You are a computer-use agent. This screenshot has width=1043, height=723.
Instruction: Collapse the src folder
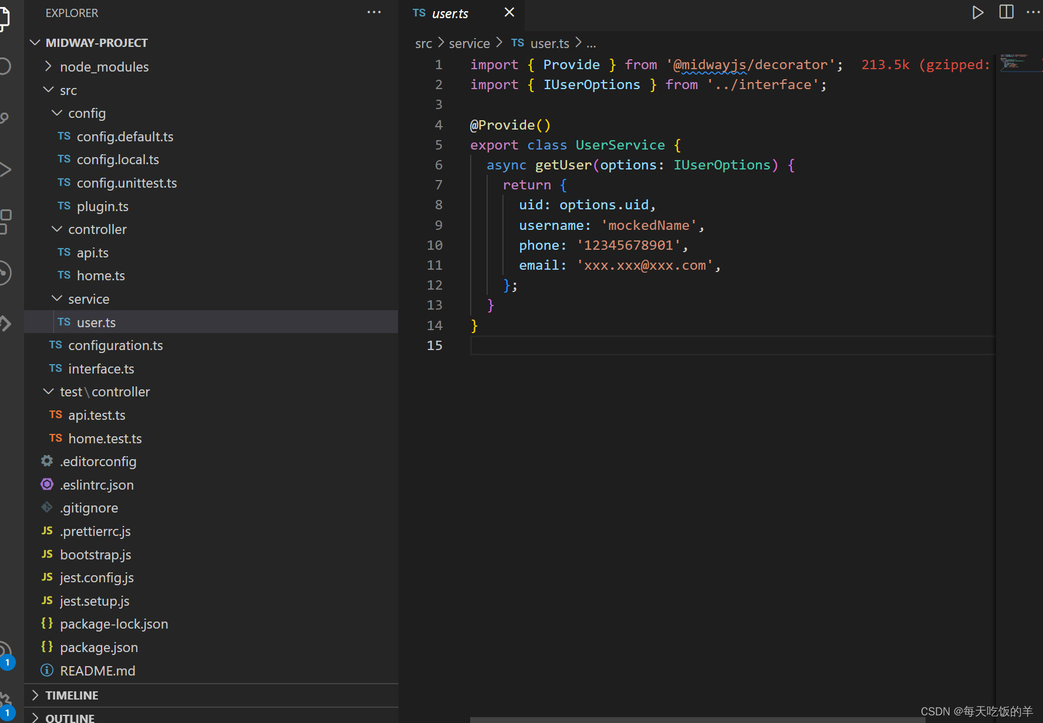coord(48,90)
